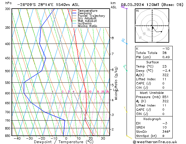186x144 pixels.
Task: Click the coordinates title -26°09'S 28°14'E
Action: (x=35, y=5)
